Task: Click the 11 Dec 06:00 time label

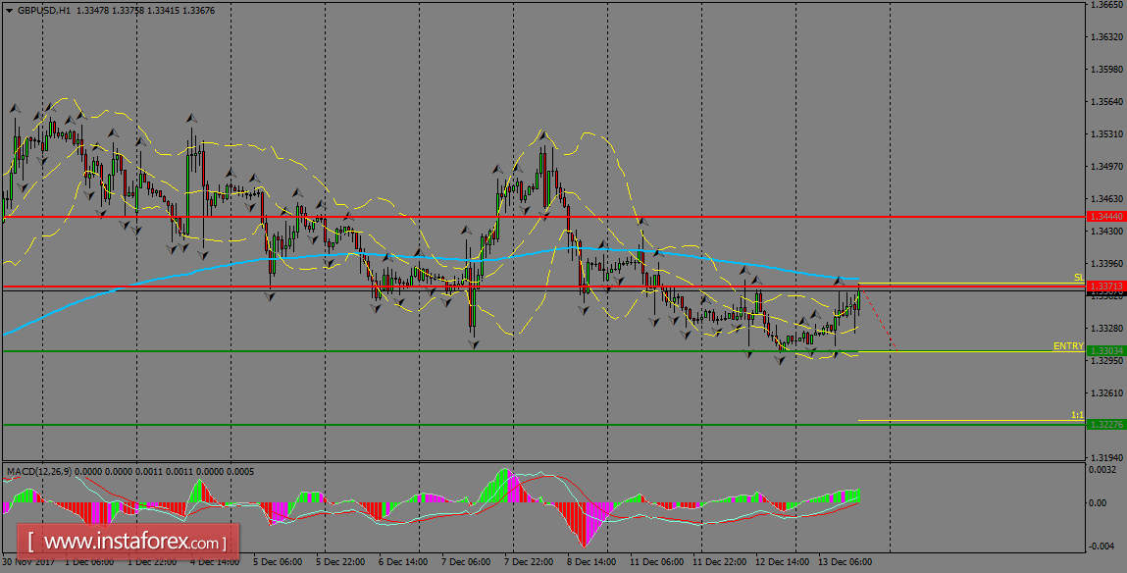Action: [657, 561]
